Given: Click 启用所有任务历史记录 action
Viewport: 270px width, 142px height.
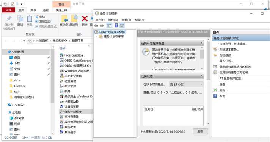Looking at the screenshot, I should (234, 72).
